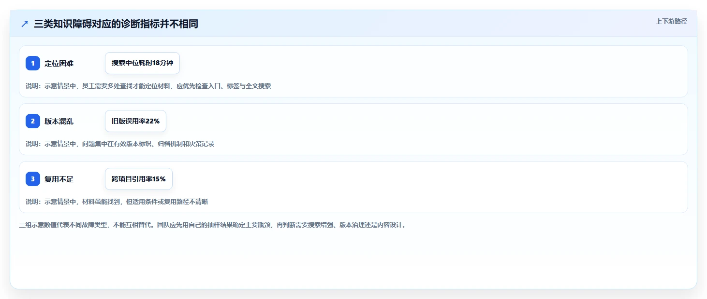Click the 定位困难 item title

coord(59,63)
